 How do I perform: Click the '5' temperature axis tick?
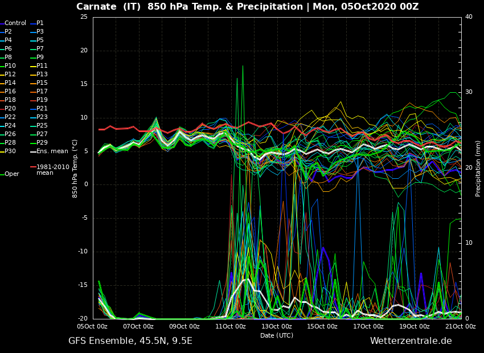tap(86, 151)
